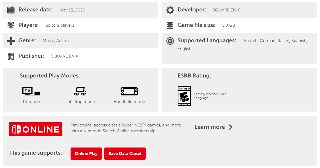Click the Publisher building icon
The width and height of the screenshot is (320, 168).
11,56
